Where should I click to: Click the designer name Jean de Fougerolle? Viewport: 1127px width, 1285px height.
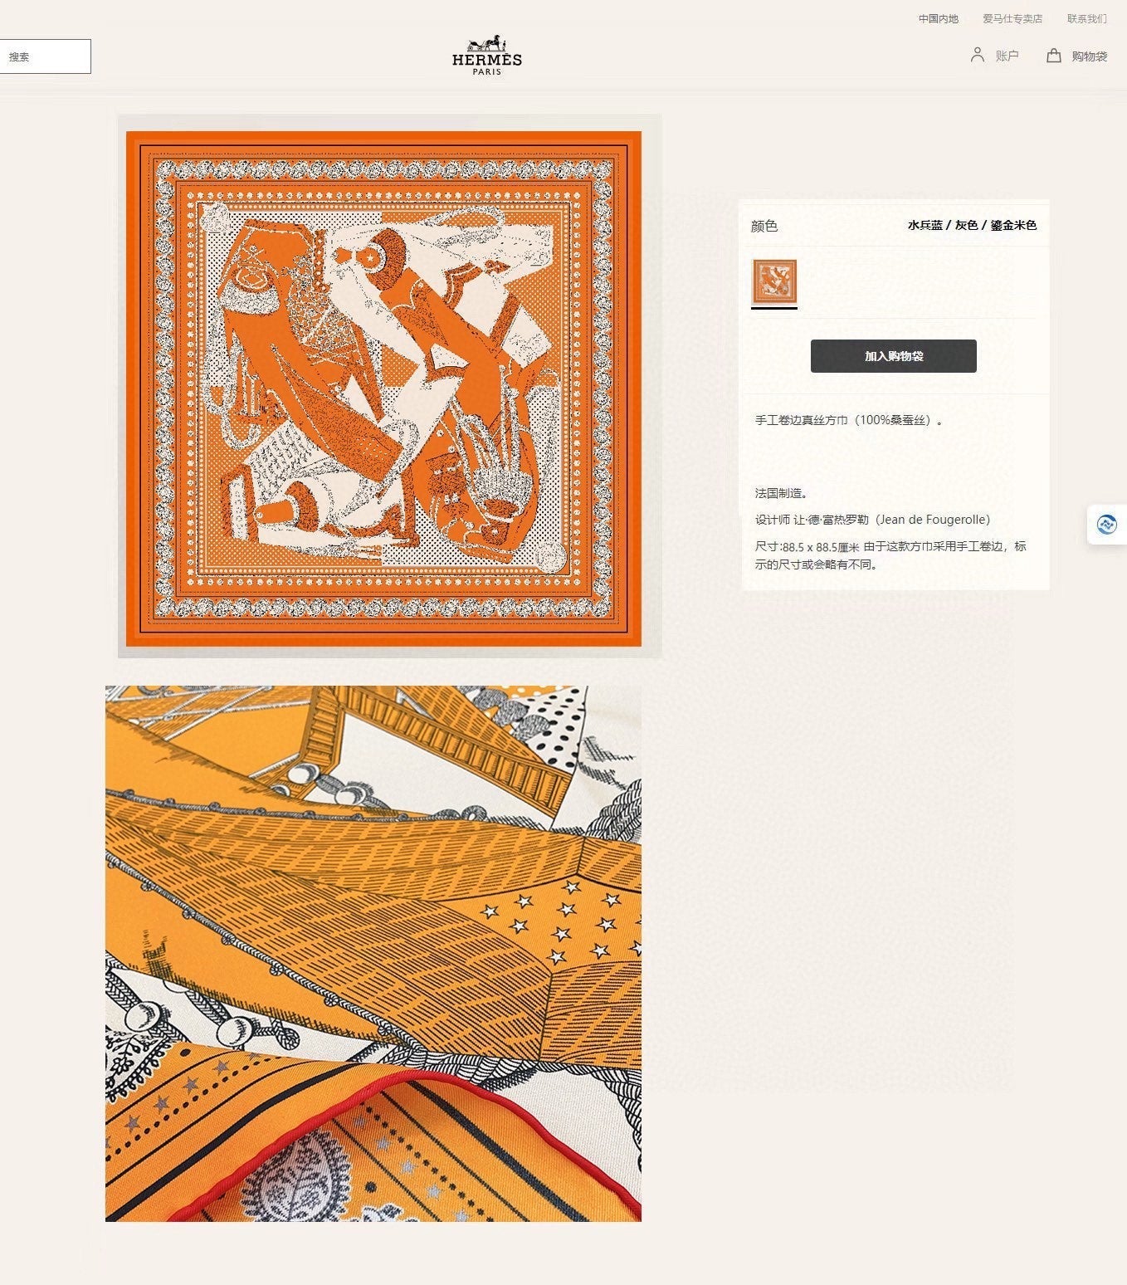[933, 520]
